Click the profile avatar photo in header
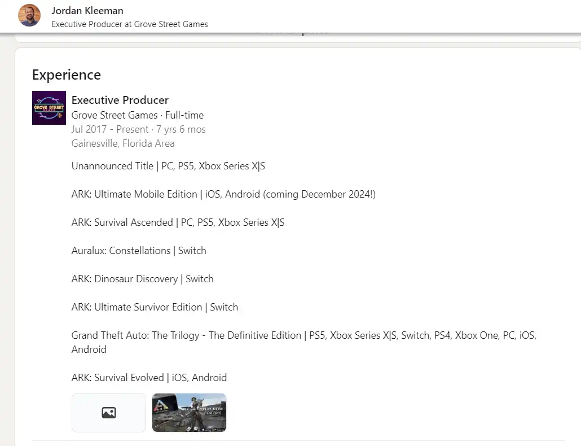Image resolution: width=581 pixels, height=446 pixels. coord(29,15)
